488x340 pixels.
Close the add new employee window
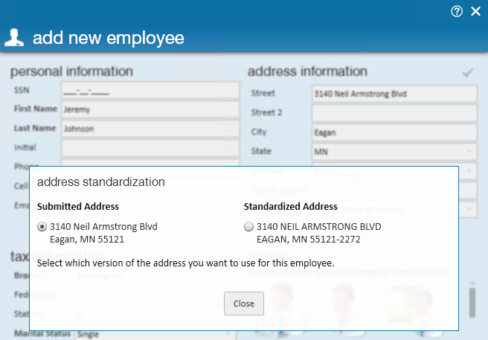(x=475, y=11)
